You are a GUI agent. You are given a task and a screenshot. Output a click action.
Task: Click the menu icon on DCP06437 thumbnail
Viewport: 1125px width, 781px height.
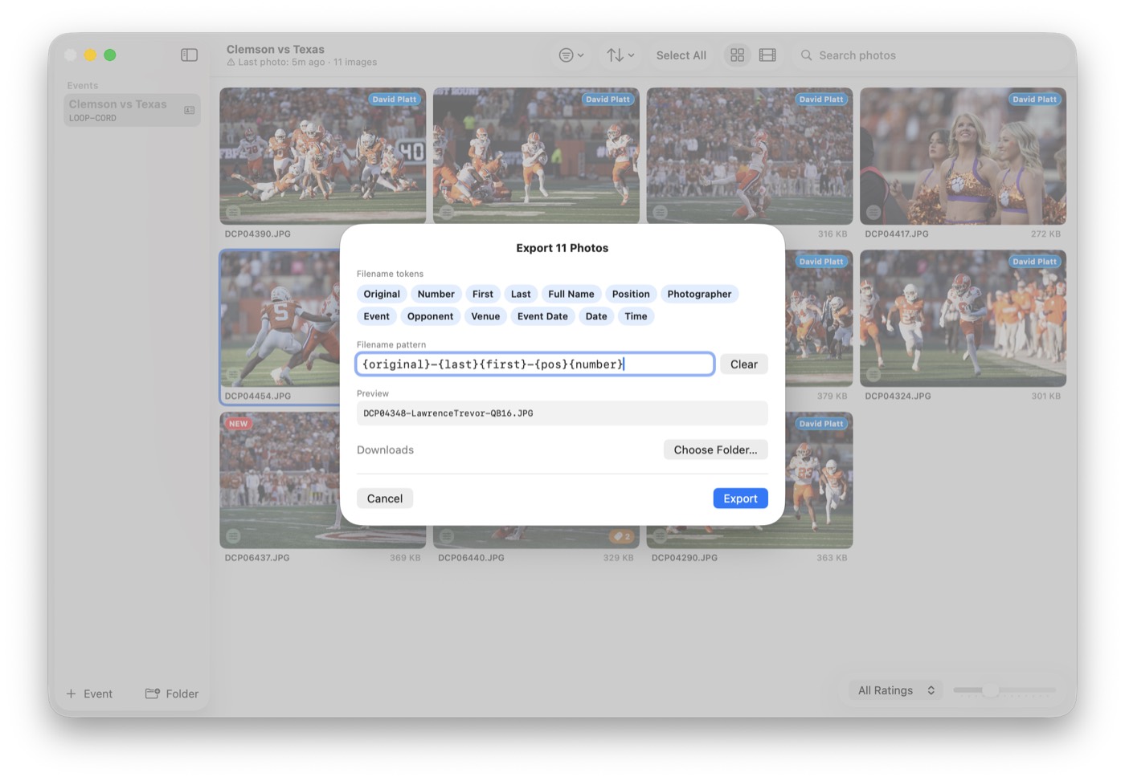pyautogui.click(x=233, y=535)
